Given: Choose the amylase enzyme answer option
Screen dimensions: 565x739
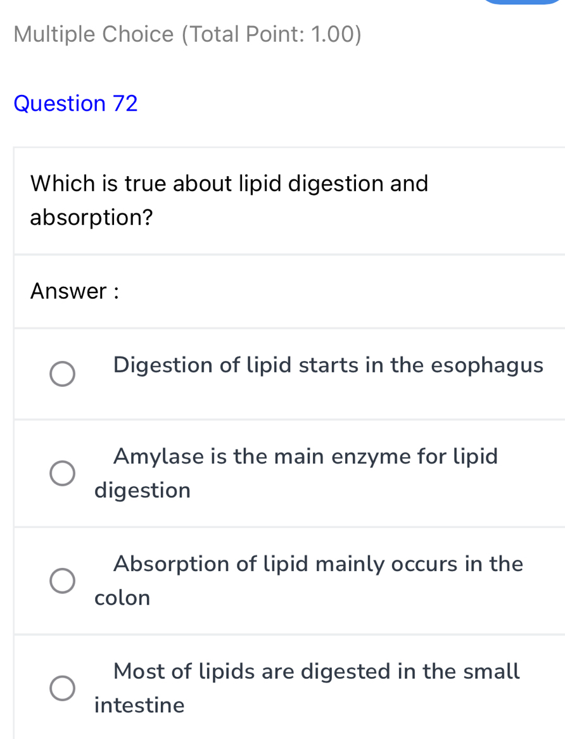Looking at the screenshot, I should click(62, 473).
